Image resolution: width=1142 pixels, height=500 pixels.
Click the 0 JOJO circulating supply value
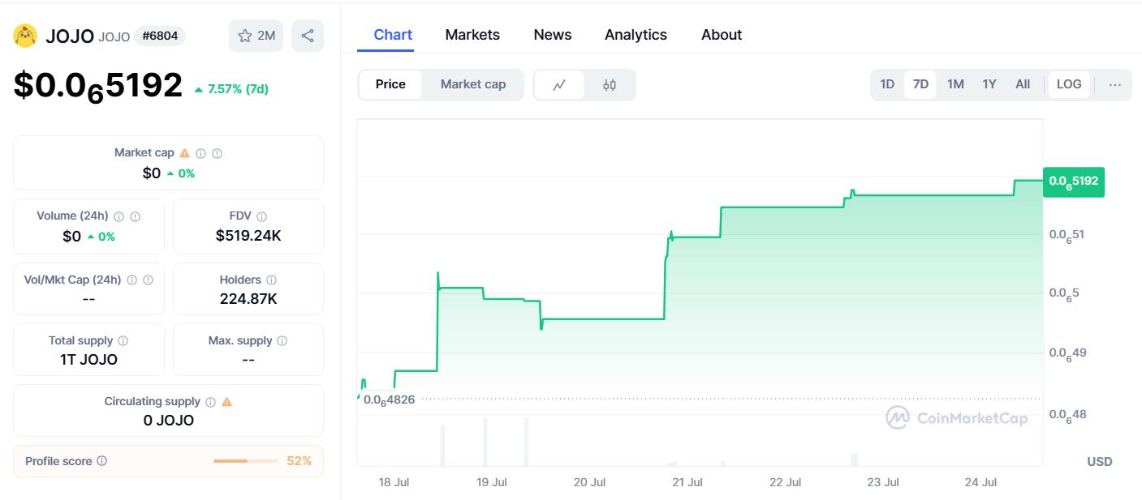pos(168,421)
